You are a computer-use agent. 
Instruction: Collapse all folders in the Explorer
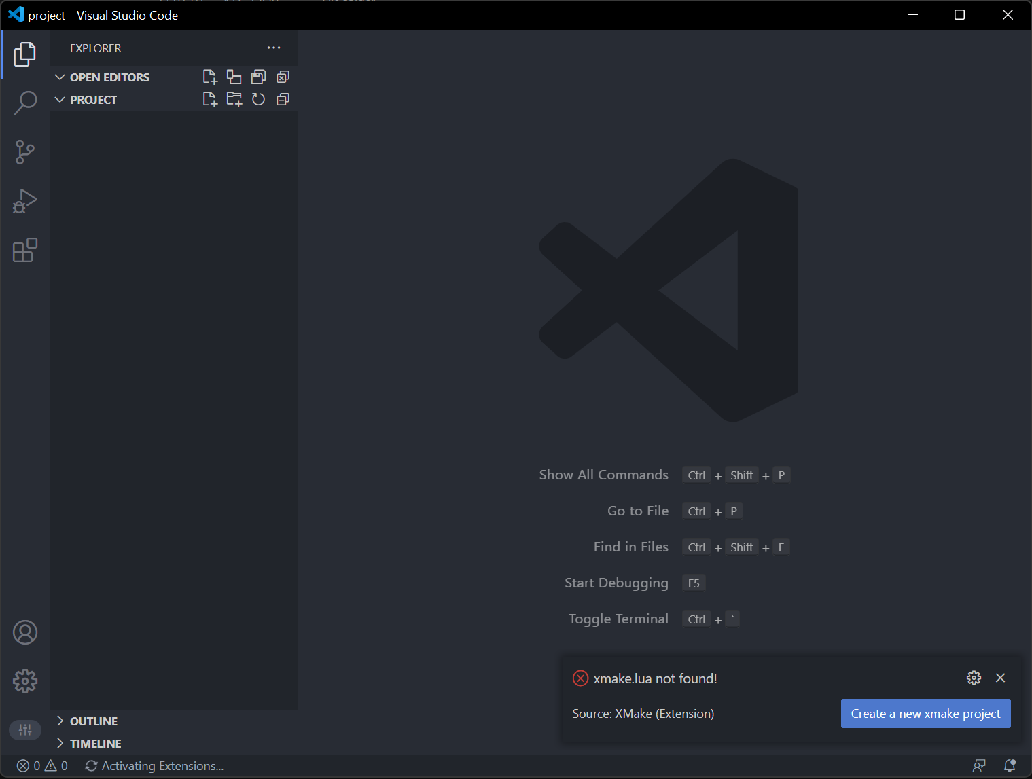[x=283, y=99]
